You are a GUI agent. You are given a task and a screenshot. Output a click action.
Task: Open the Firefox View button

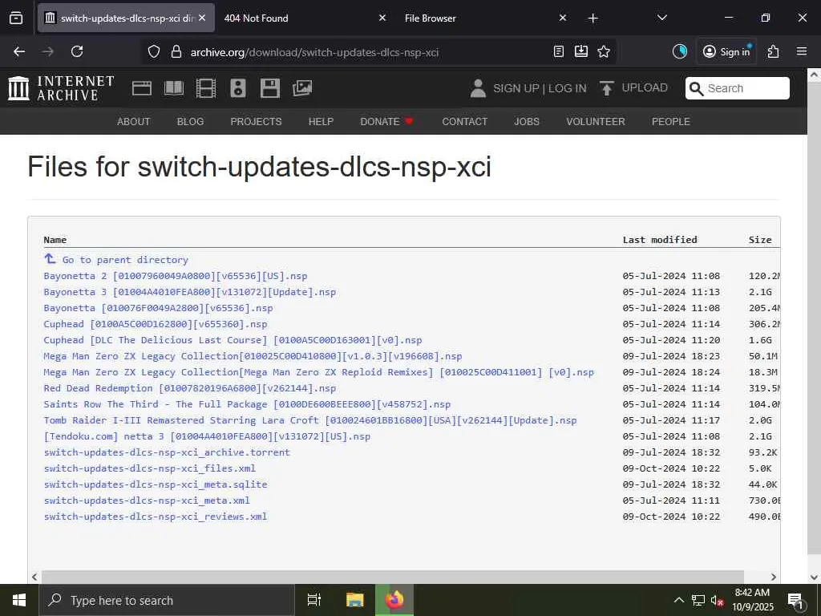tap(16, 18)
